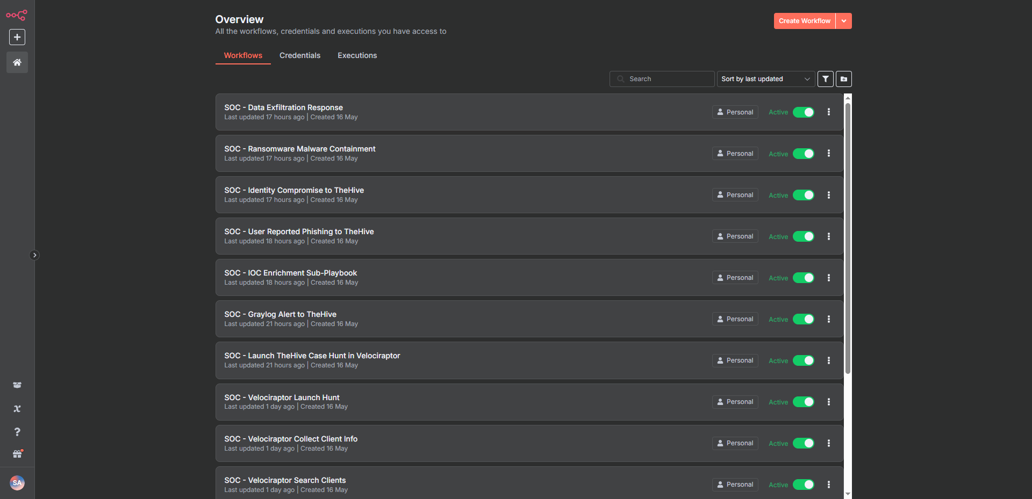Viewport: 1032px width, 499px height.
Task: Open the Home overview sidebar icon
Action: tap(17, 62)
